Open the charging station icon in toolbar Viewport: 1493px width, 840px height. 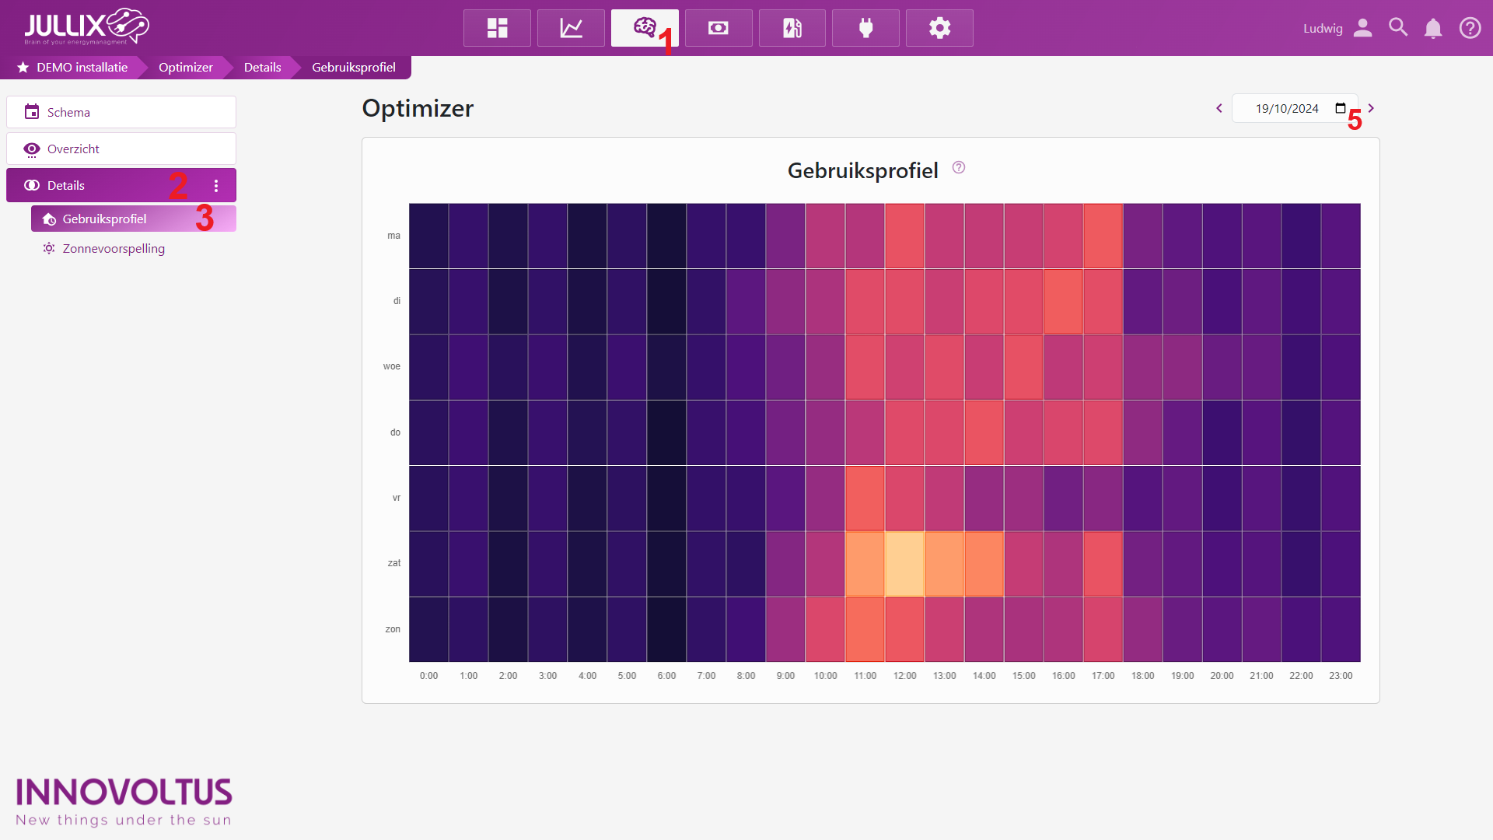click(792, 28)
